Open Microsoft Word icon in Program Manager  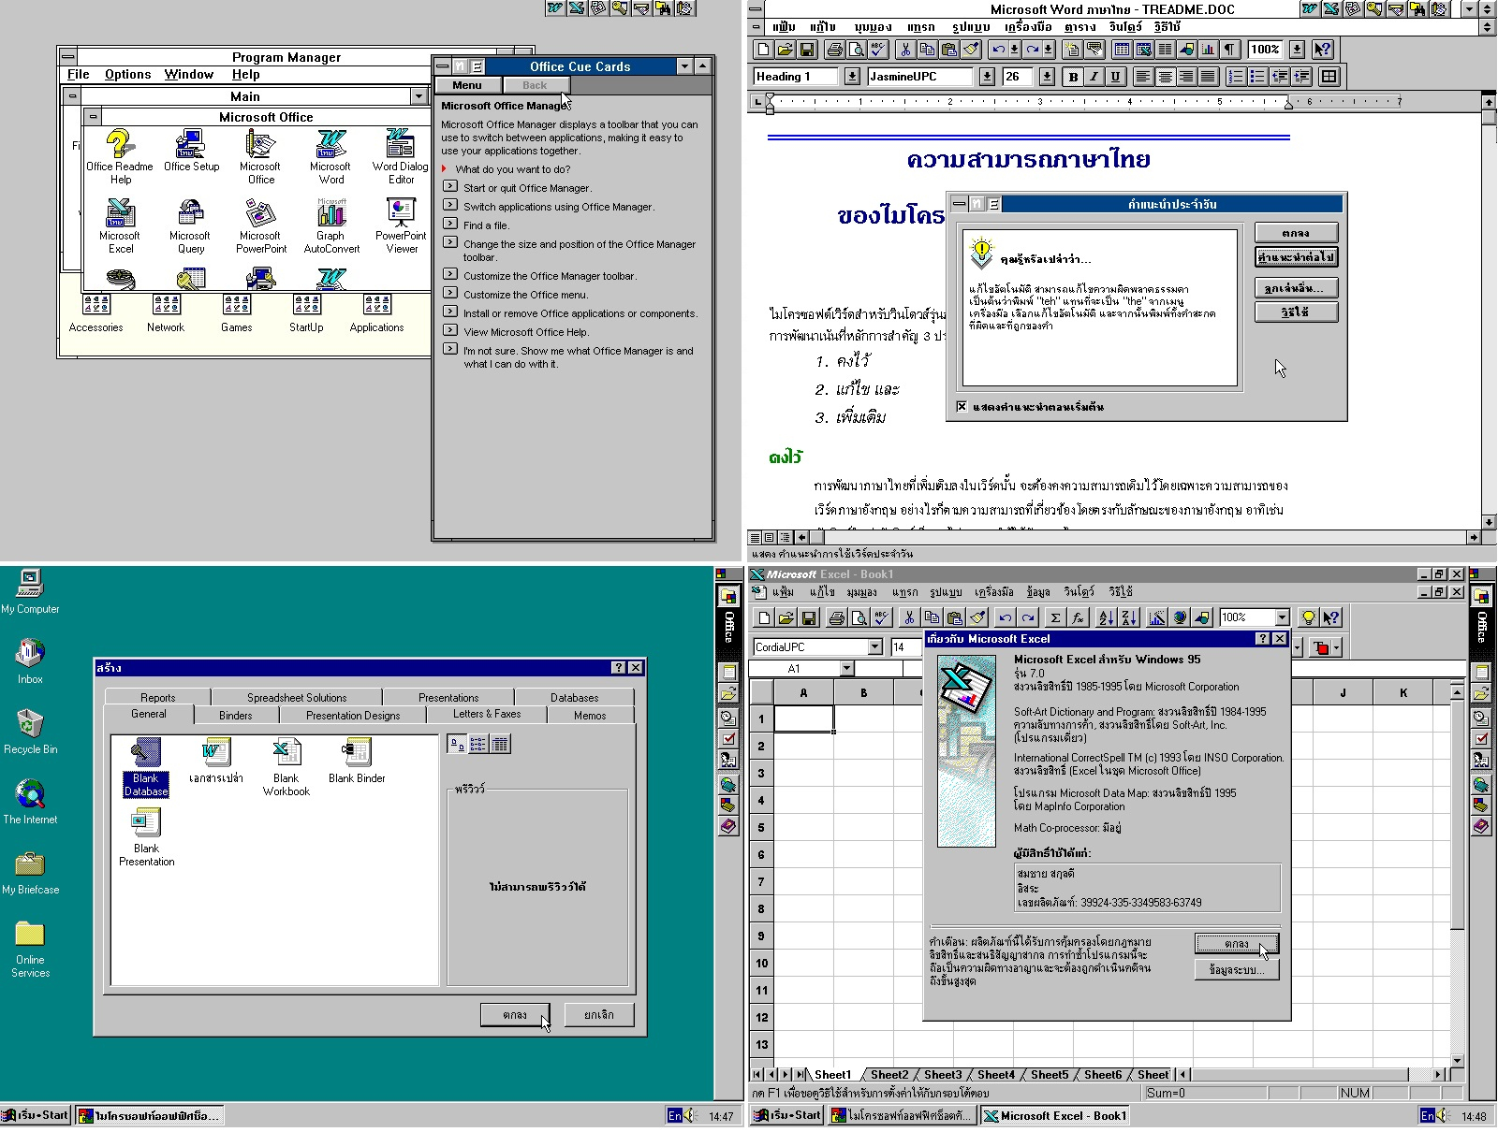click(330, 157)
